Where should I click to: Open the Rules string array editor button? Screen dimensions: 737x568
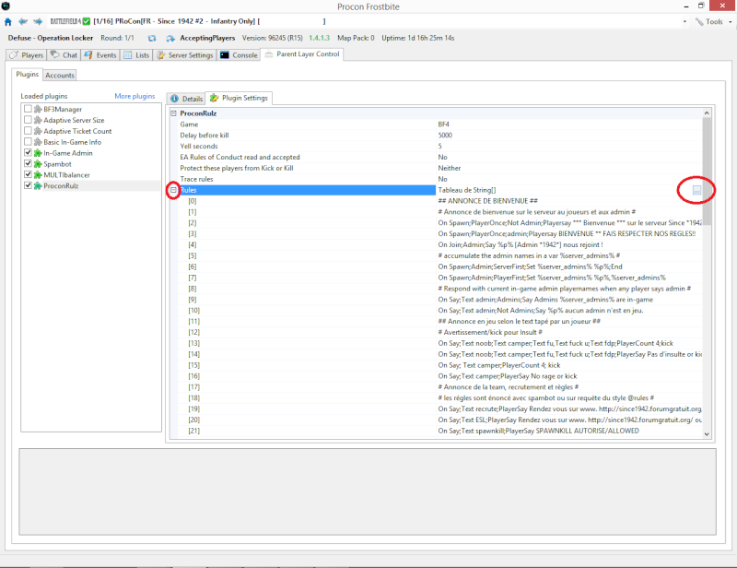(x=696, y=190)
